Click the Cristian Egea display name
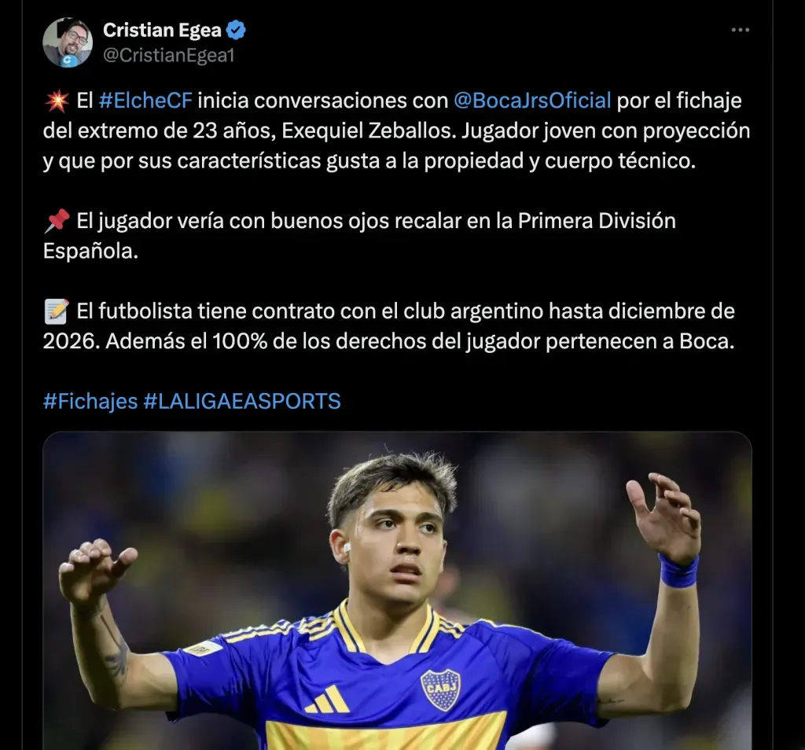Viewport: 805px width, 750px height. coord(162,31)
